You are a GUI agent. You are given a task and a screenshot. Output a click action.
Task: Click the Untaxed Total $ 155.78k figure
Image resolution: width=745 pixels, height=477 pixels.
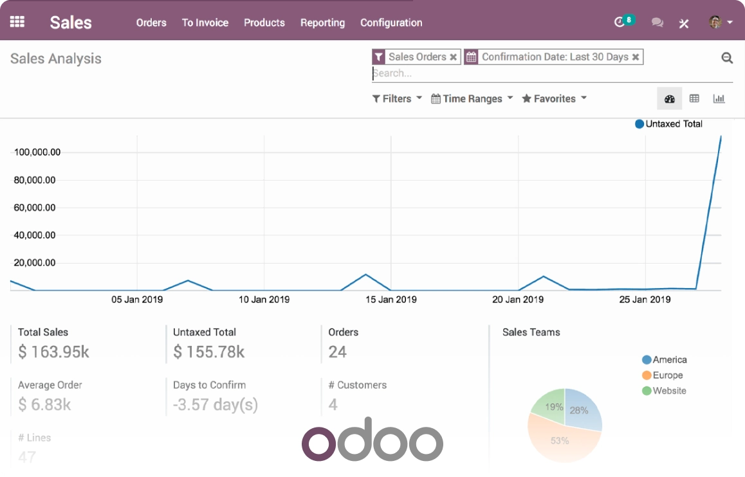pos(208,352)
